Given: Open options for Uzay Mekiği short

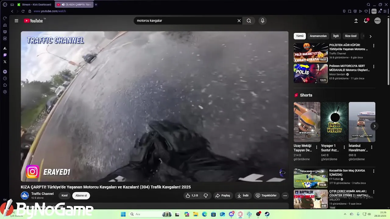Looking at the screenshot, I should 317,147.
